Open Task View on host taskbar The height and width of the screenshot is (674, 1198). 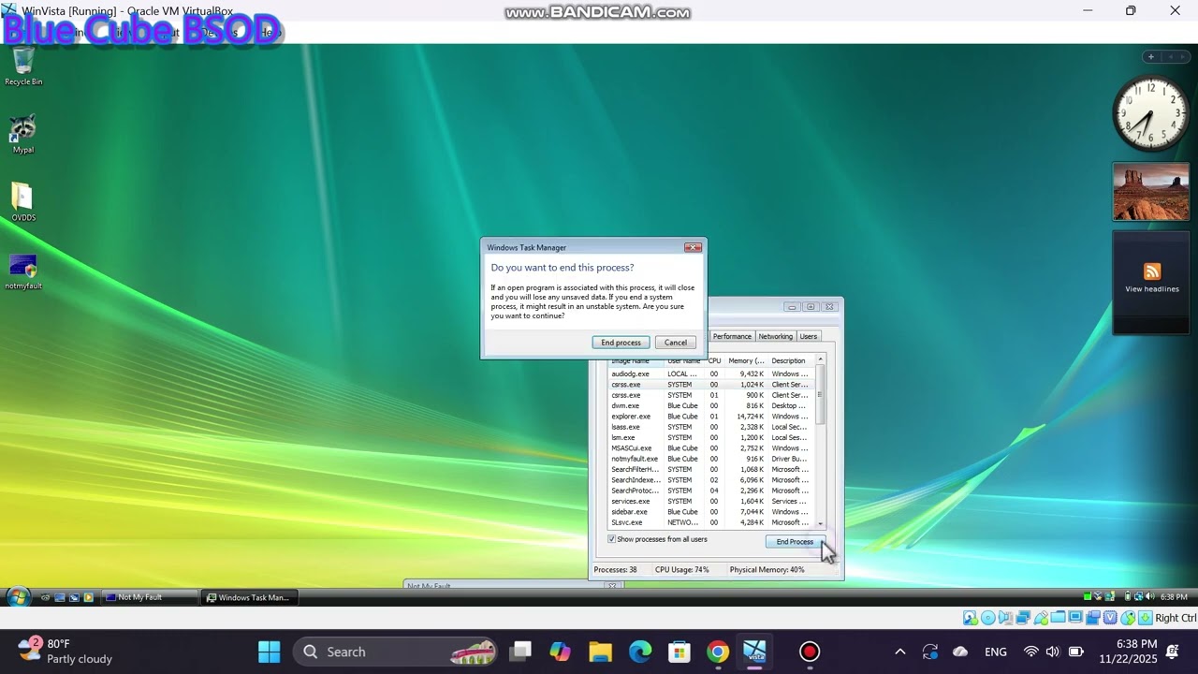(521, 652)
